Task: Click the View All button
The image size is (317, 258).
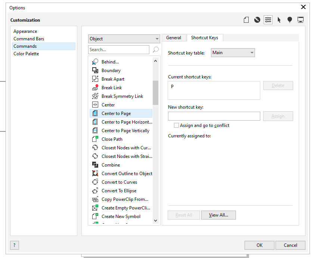Action: pyautogui.click(x=218, y=215)
